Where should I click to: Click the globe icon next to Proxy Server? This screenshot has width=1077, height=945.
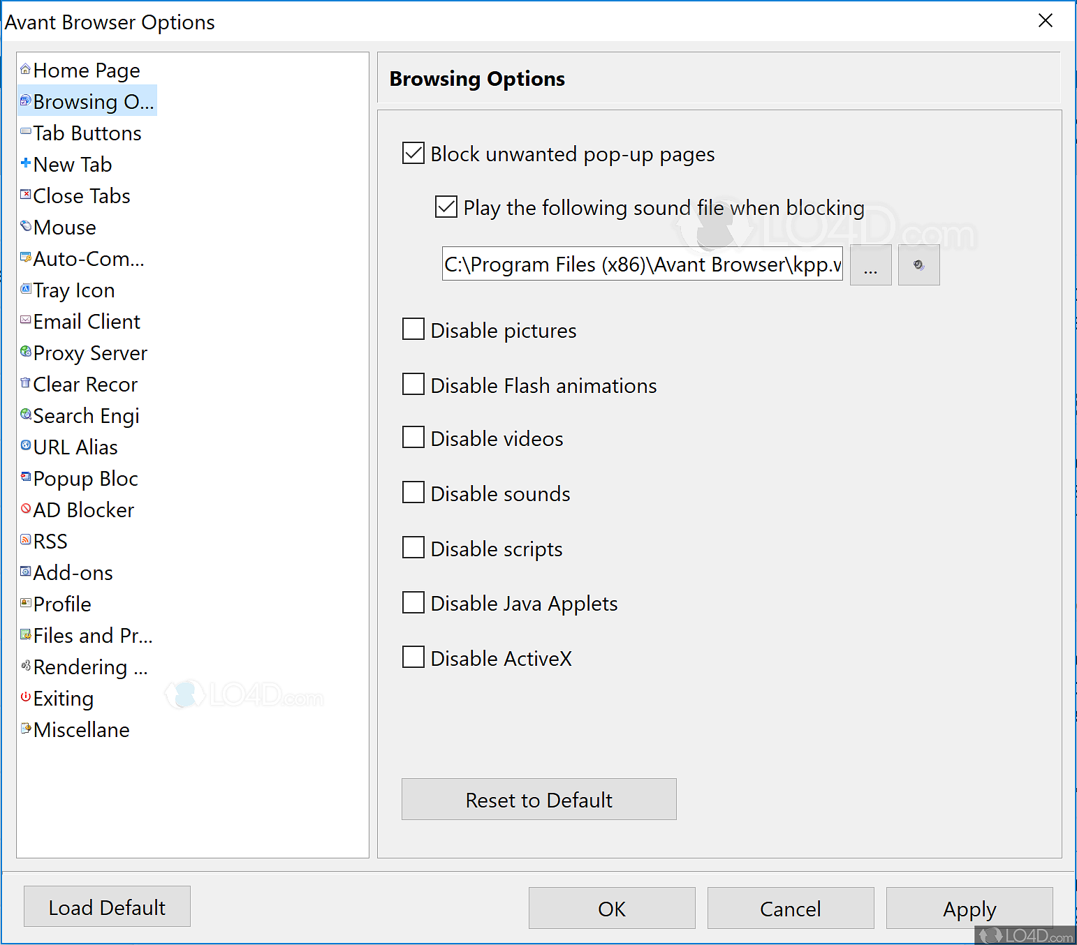pos(25,352)
